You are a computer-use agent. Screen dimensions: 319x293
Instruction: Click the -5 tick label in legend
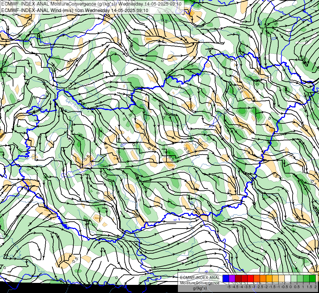click(229, 287)
